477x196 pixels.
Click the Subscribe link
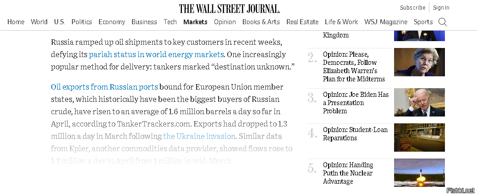tap(412, 8)
